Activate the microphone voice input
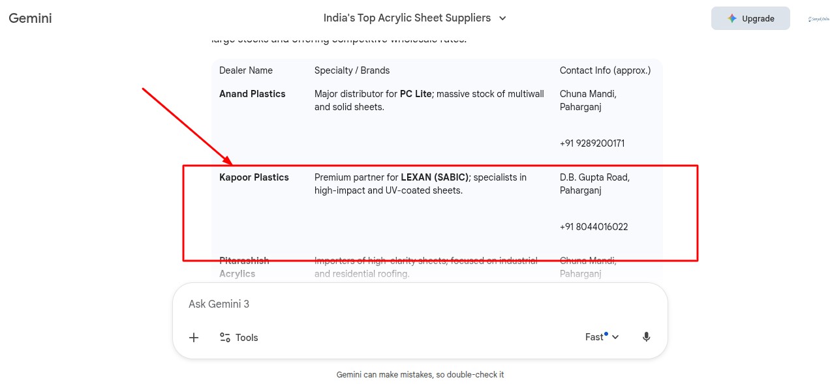Image resolution: width=830 pixels, height=384 pixels. click(x=646, y=337)
